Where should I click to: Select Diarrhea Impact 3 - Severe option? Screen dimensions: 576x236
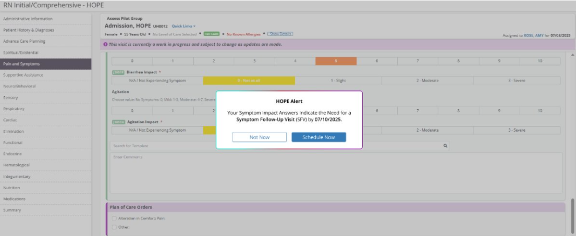pyautogui.click(x=517, y=81)
